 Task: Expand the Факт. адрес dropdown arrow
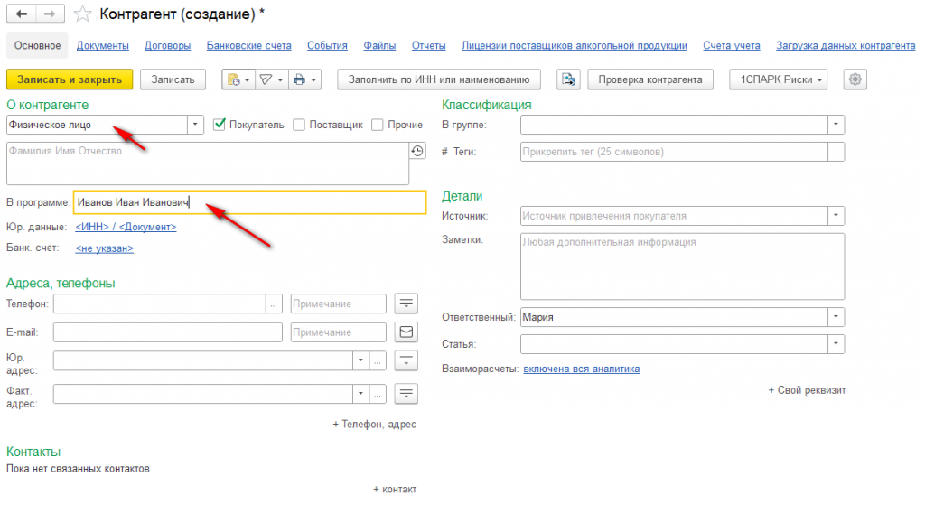361,394
